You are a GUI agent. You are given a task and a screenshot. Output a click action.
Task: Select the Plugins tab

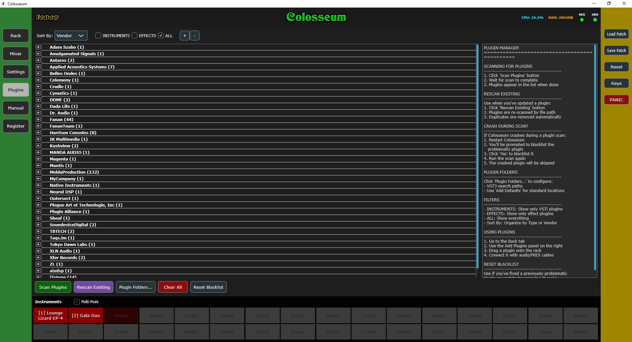pyautogui.click(x=16, y=90)
